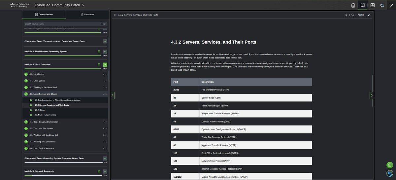The width and height of the screenshot is (396, 180).
Task: Click the green dot beside 4.3.4 Lab
Action: [31, 115]
